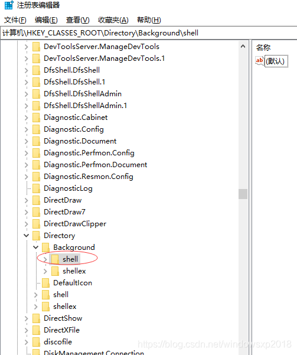Open the 查看(V) menu
The image size is (297, 355).
tap(78, 20)
